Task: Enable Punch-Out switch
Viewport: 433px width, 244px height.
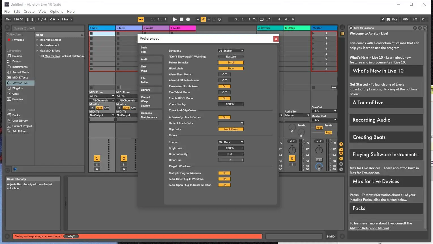Action: click(x=268, y=19)
